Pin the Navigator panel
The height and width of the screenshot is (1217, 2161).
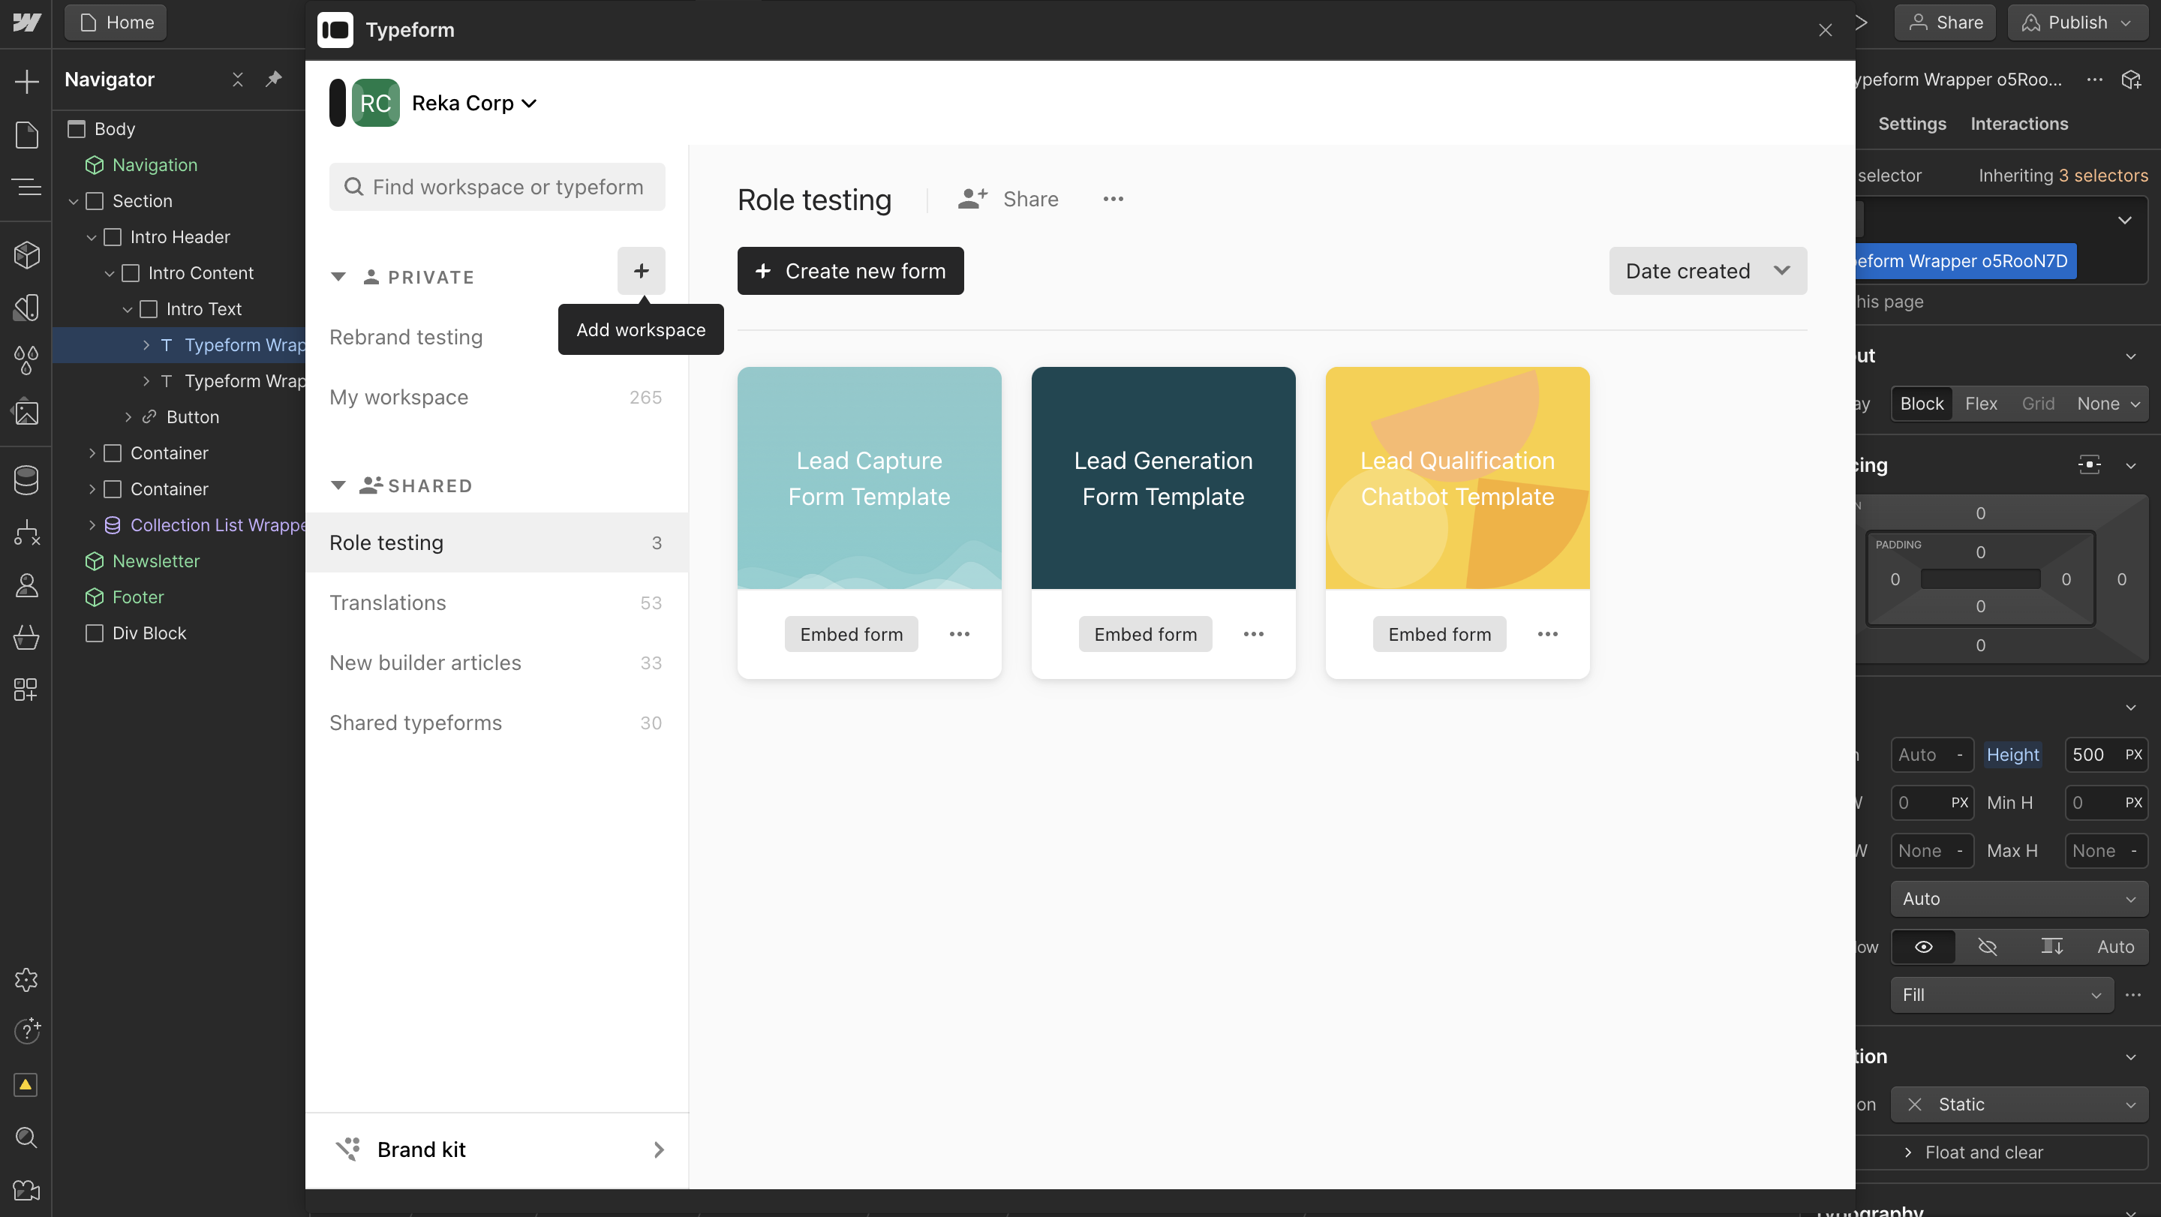point(273,79)
